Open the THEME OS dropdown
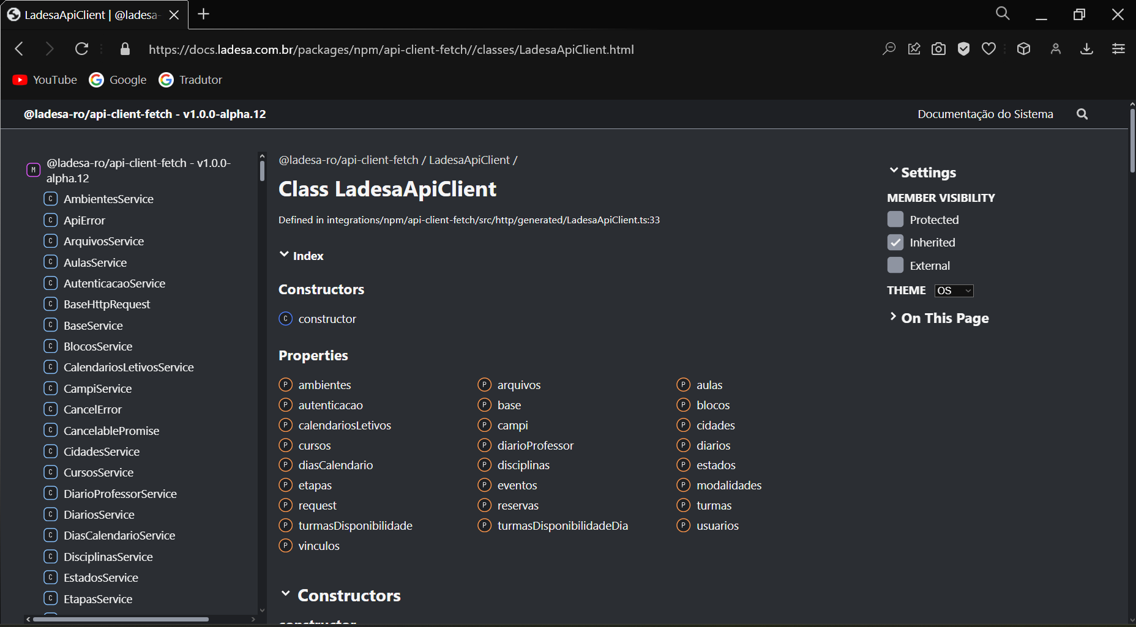 pos(954,291)
